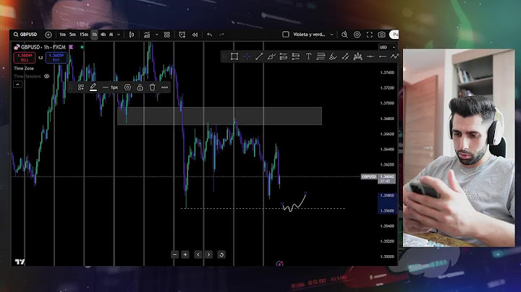Image resolution: width=521 pixels, height=292 pixels.
Task: Select the Trend line tool
Action: point(259,57)
